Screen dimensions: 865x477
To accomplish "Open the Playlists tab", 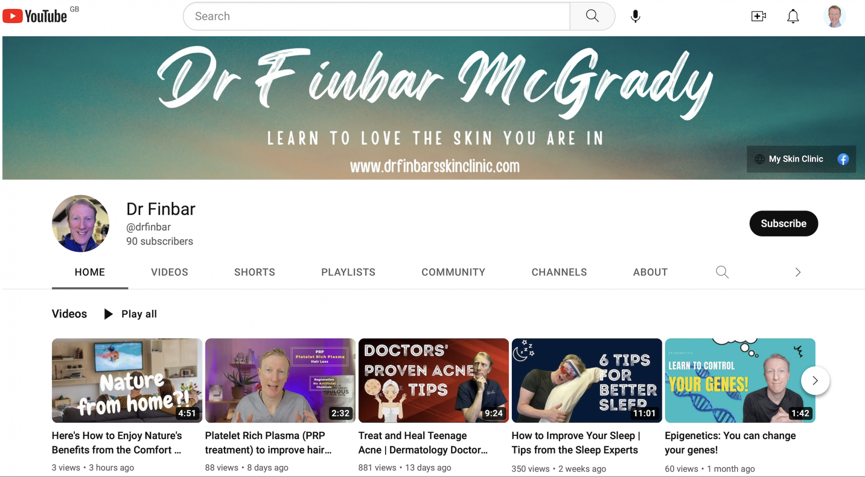I will 348,272.
